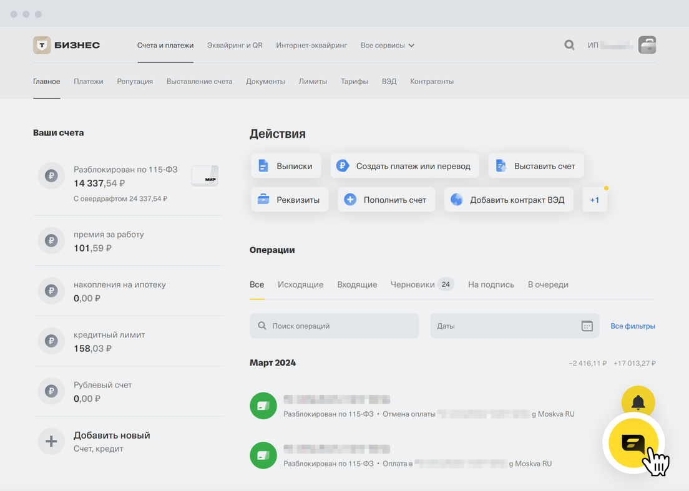Open the Платежи menu item

tap(89, 81)
